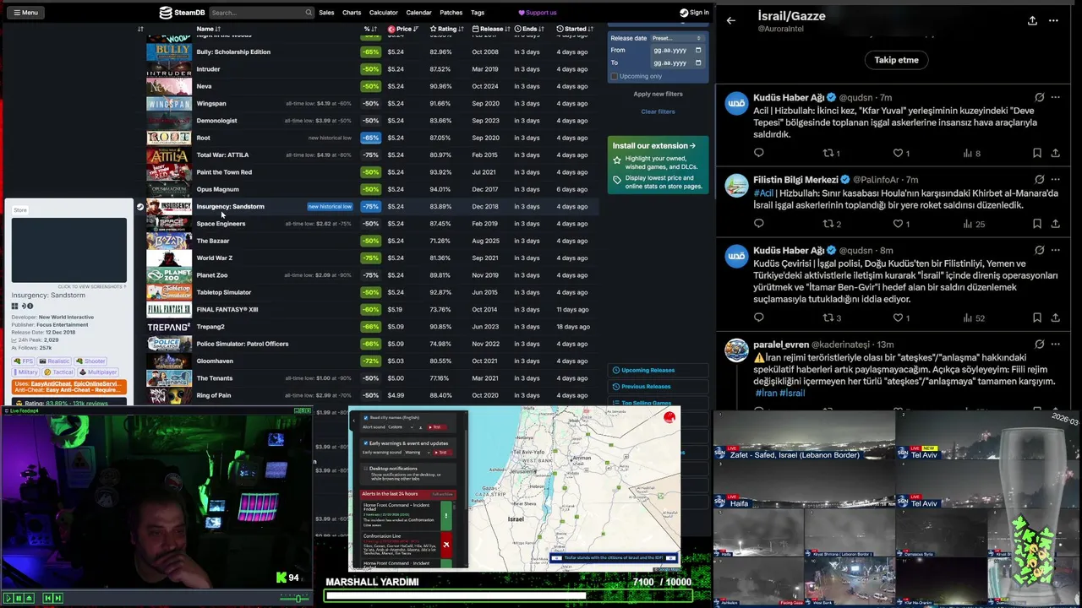Retweet the first Kudüs Haber Ağı tweet
1082x608 pixels.
click(x=828, y=153)
